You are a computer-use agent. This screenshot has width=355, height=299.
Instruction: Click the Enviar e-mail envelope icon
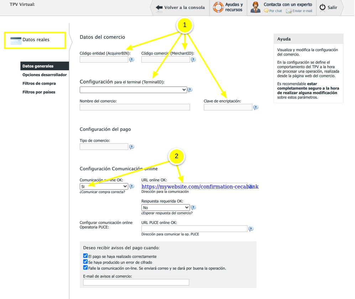click(289, 11)
